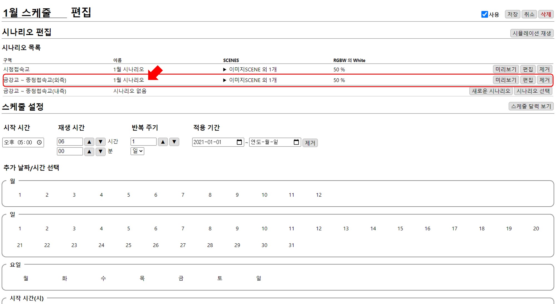Open the 스케줄 달력 보기 view
556x304 pixels.
(531, 106)
